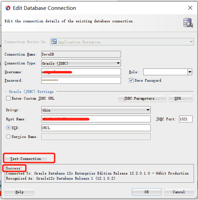
Task: Click the Cancel button
Action: click(x=179, y=192)
